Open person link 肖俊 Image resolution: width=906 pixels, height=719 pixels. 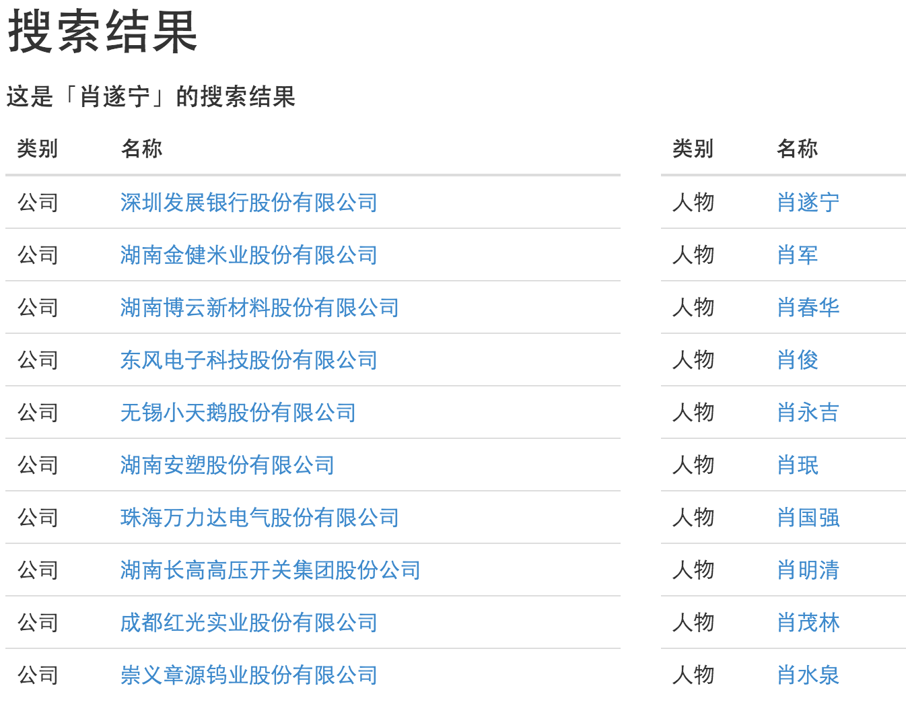click(x=797, y=360)
